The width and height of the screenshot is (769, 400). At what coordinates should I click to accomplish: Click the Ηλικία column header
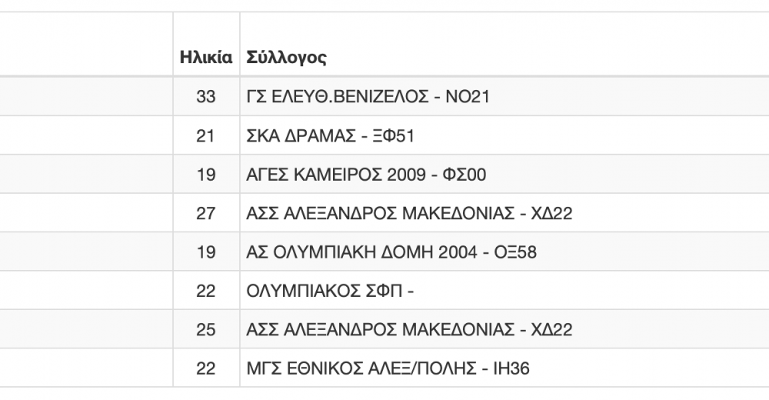click(x=206, y=57)
